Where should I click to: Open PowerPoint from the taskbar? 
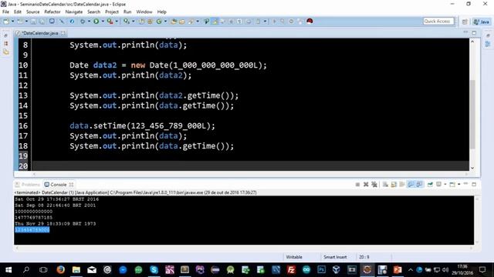(398, 270)
